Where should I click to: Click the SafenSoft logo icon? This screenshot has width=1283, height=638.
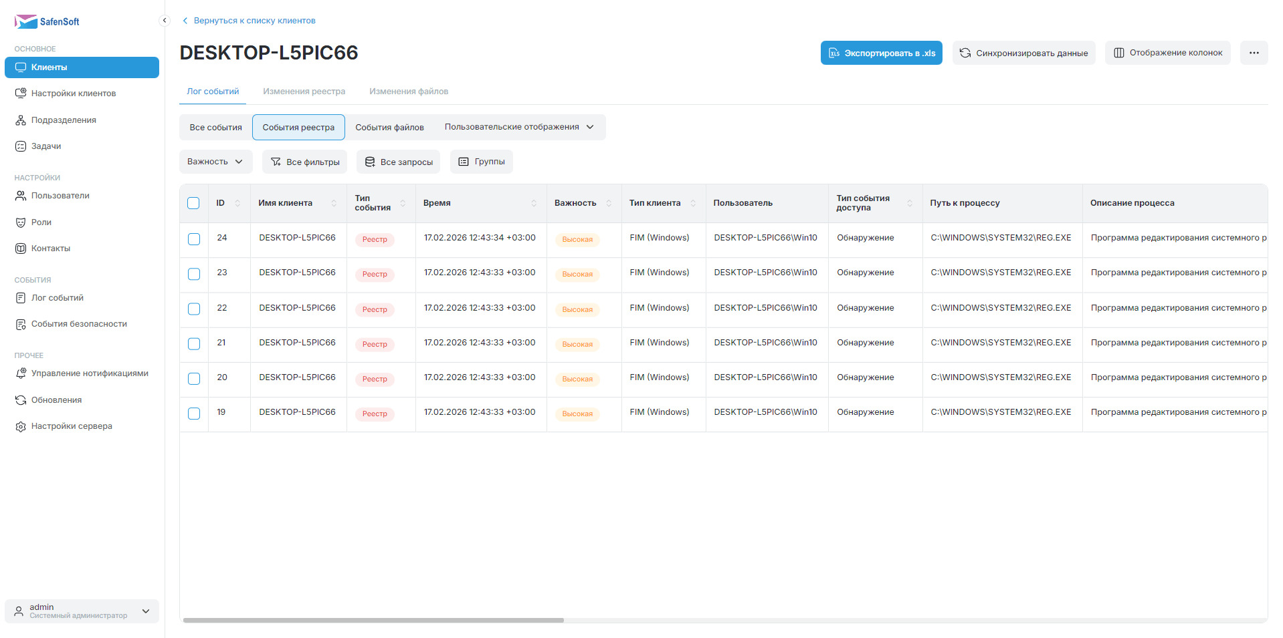pos(25,21)
